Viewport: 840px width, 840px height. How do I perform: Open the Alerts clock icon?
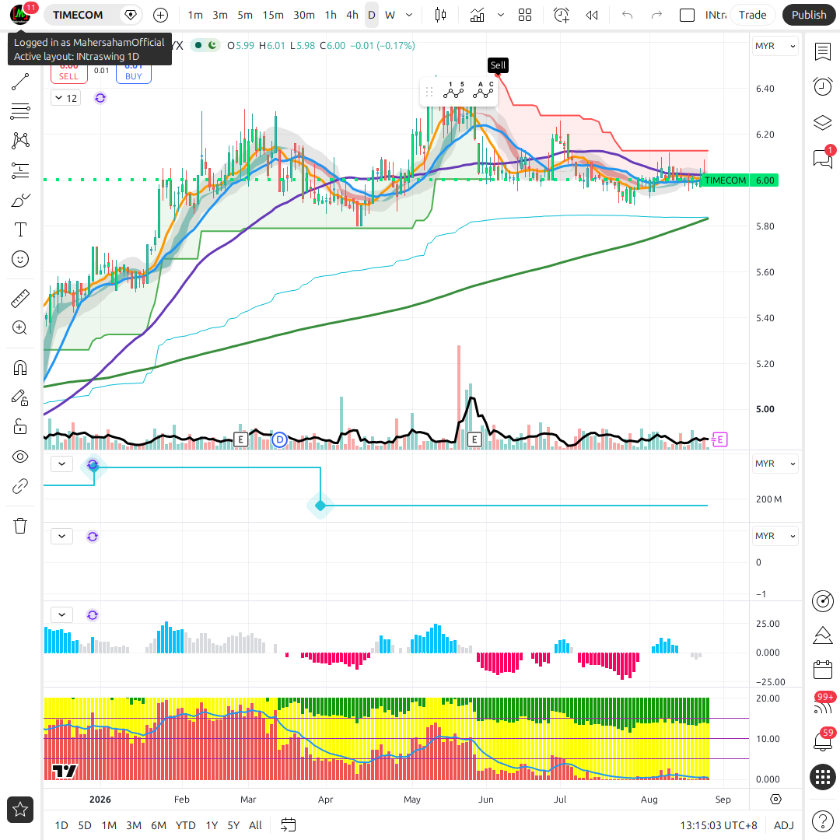[x=822, y=87]
